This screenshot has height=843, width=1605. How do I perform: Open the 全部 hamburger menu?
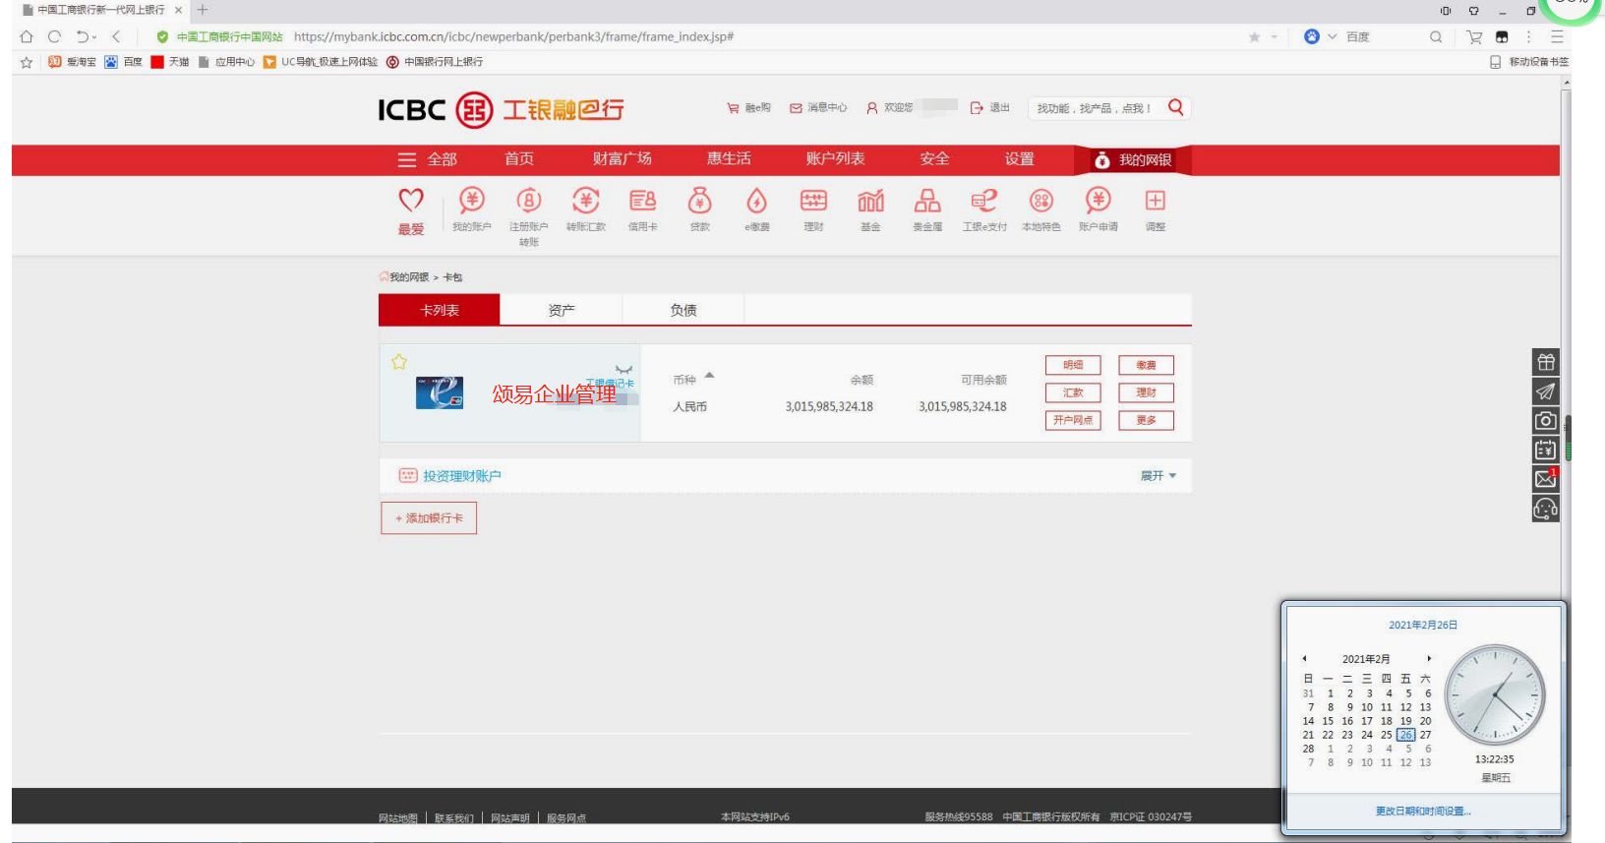[x=427, y=159]
